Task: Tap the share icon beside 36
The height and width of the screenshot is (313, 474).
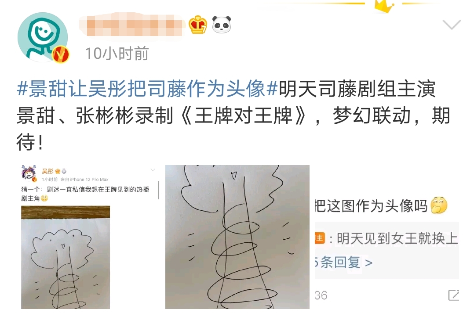Action: pos(454,295)
